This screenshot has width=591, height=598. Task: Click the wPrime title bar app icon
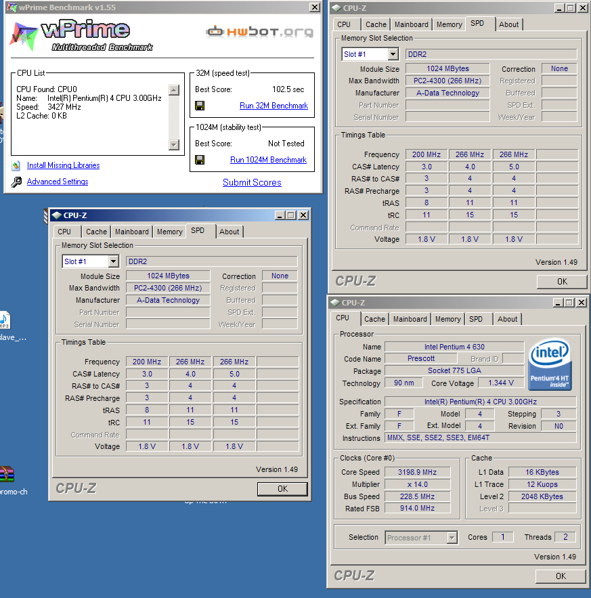pos(12,7)
